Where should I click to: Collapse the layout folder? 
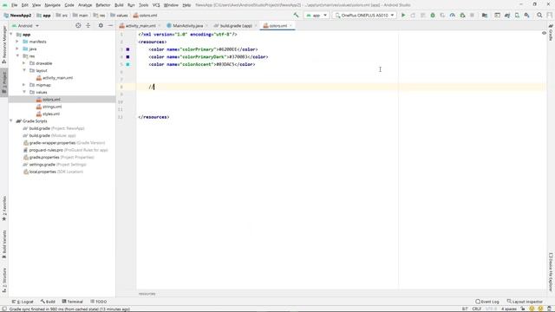(x=24, y=70)
